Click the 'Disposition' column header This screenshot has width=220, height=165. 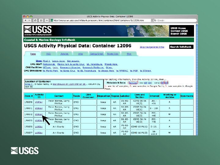(104, 96)
